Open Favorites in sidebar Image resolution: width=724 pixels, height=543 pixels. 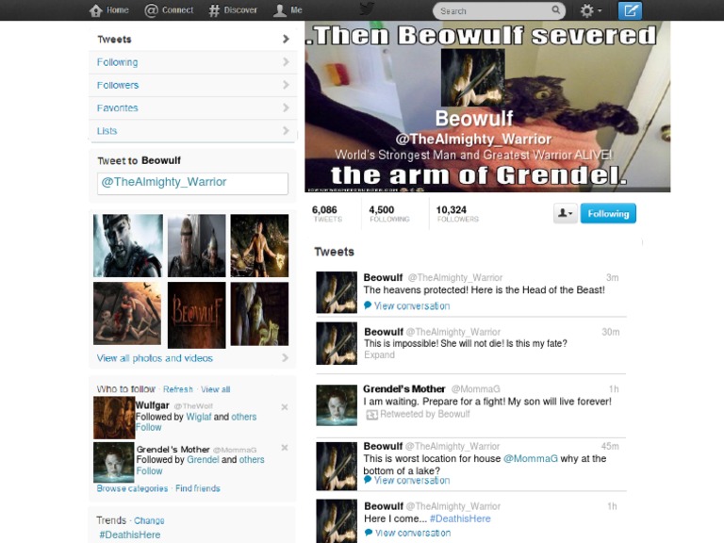pos(193,107)
